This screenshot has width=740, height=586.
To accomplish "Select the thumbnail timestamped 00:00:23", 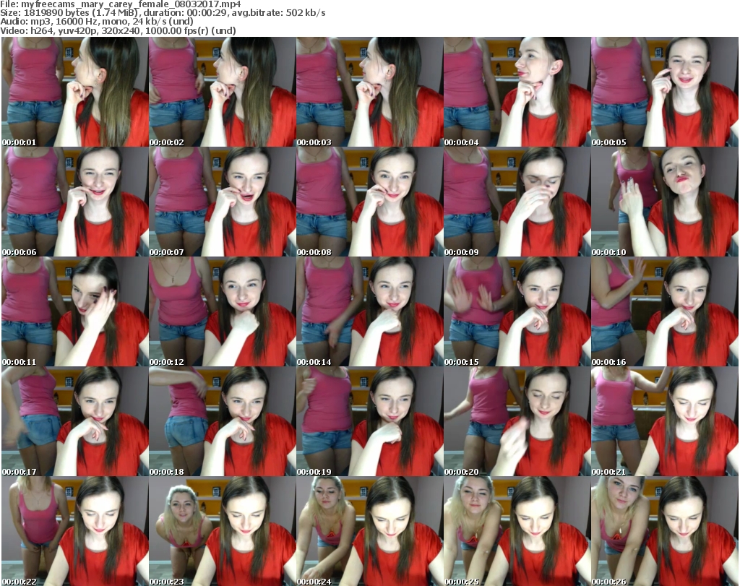I will click(x=223, y=531).
